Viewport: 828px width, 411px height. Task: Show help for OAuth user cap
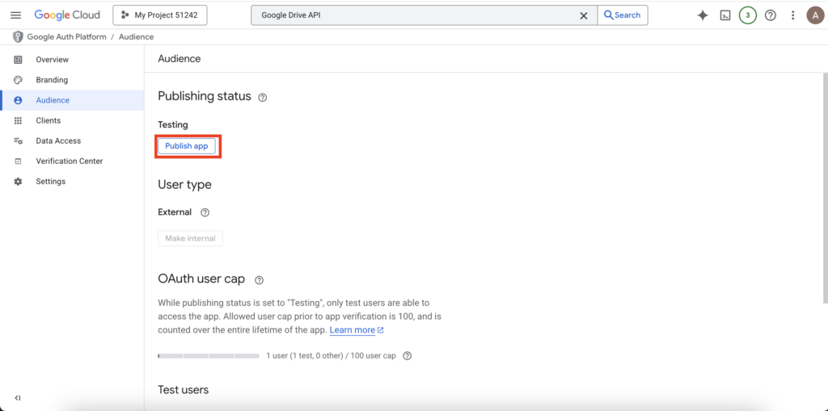[259, 280]
